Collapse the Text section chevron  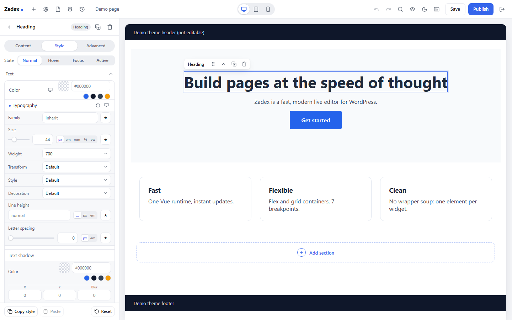(x=111, y=74)
